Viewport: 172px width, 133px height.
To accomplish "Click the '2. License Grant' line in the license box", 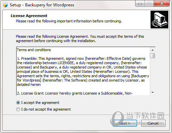I will click(75, 93).
